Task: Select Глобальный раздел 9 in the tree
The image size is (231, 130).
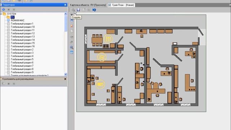Action: pyautogui.click(x=22, y=72)
